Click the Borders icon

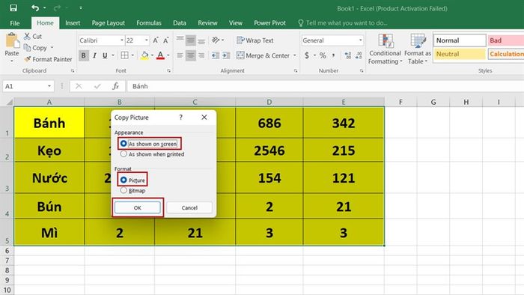pos(125,55)
